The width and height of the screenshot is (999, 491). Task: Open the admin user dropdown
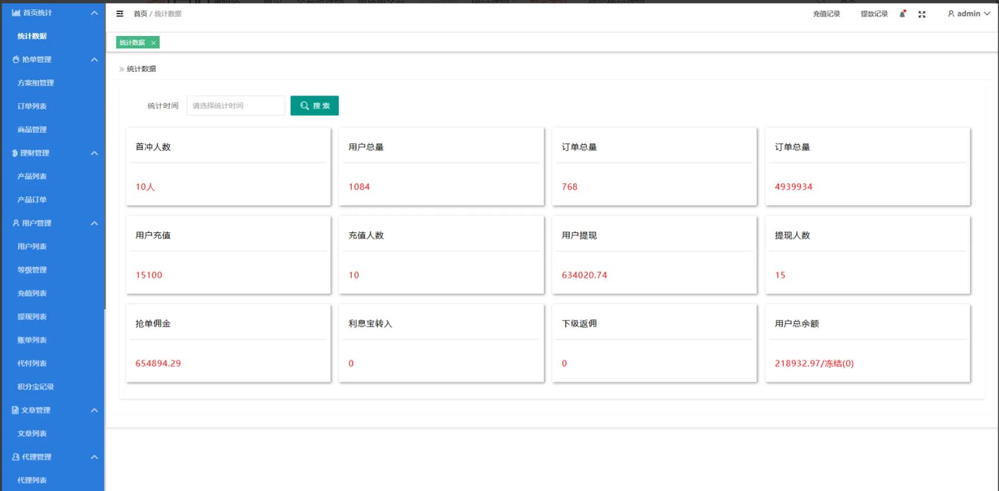[968, 14]
